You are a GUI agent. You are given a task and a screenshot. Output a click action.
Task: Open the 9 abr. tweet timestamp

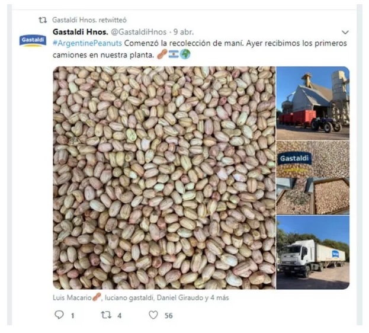click(184, 32)
